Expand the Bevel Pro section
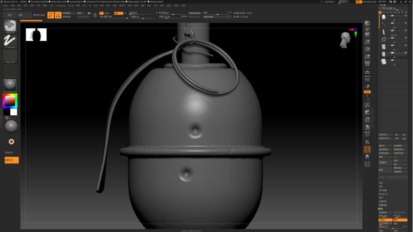 click(383, 194)
